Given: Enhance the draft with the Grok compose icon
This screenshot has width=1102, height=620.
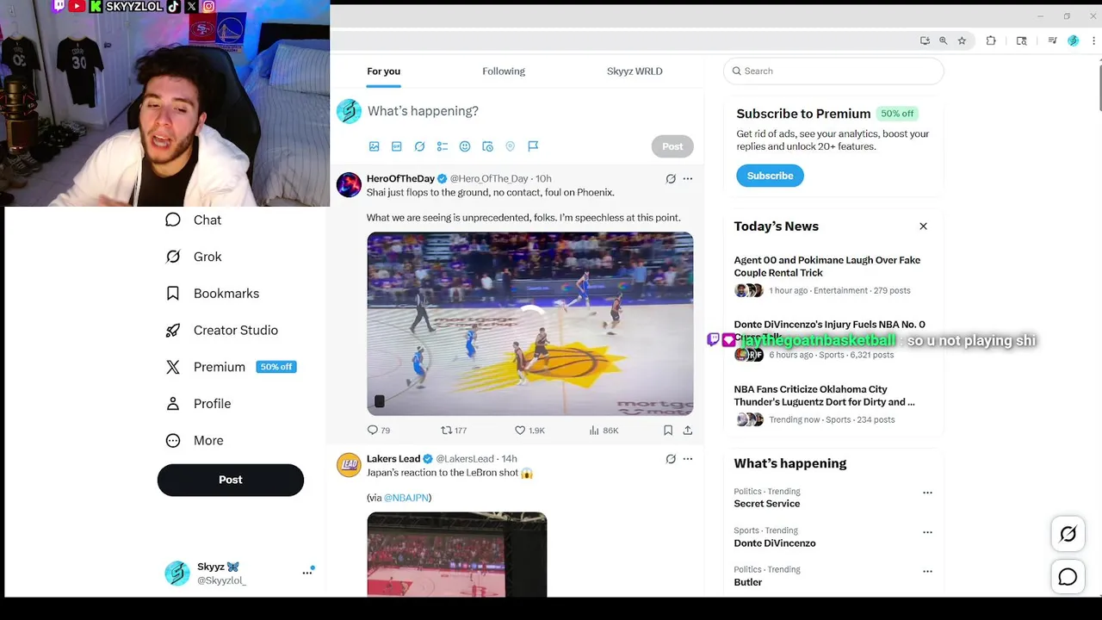Looking at the screenshot, I should coord(419,146).
